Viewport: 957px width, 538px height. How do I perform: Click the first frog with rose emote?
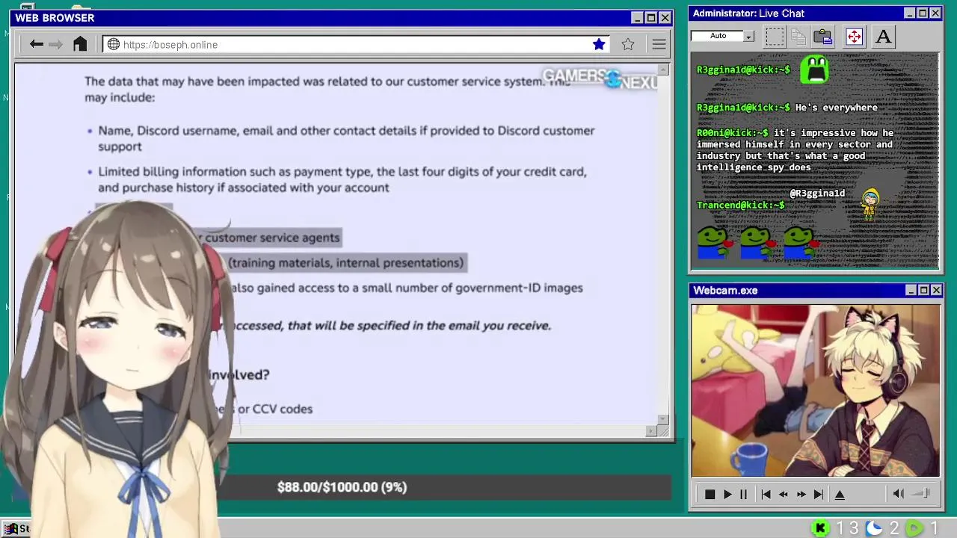[x=715, y=243]
